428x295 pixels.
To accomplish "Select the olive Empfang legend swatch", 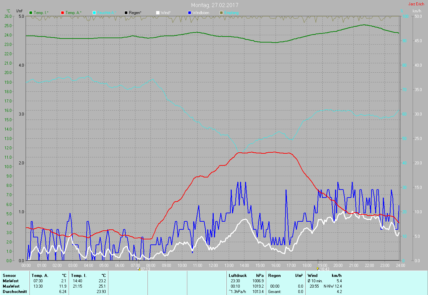I will point(221,13).
